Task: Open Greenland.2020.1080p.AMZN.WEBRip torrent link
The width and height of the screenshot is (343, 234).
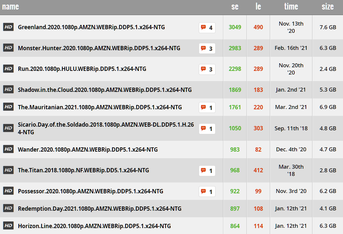Action: tap(91, 27)
